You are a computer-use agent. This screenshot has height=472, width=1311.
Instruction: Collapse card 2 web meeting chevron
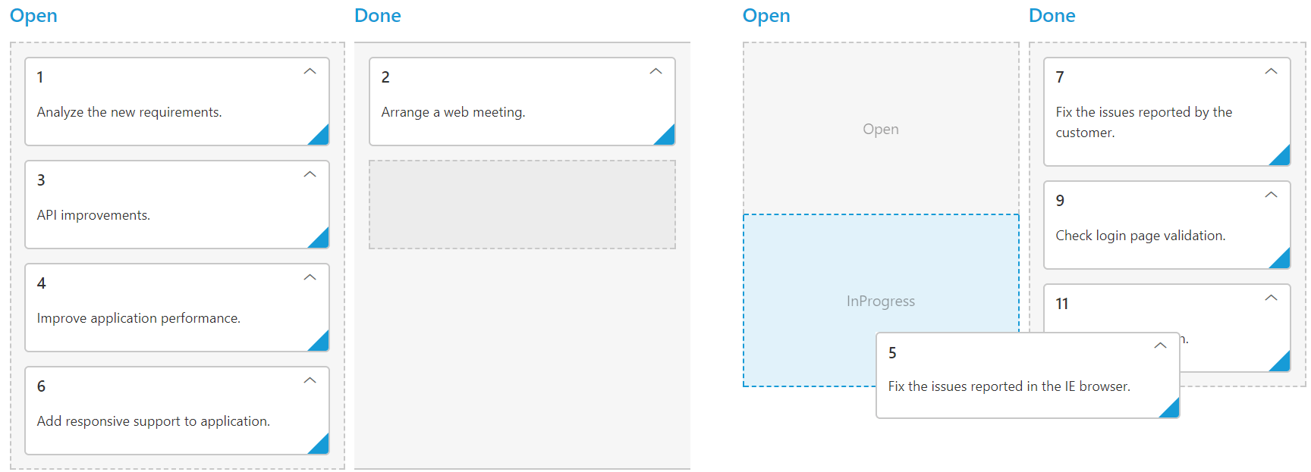656,72
